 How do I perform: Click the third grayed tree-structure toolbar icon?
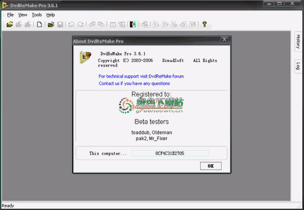pos(174,24)
